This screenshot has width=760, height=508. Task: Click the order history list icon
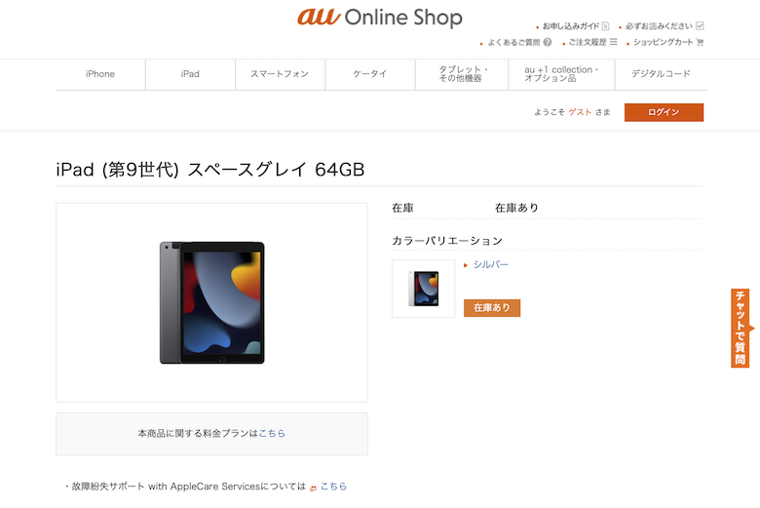click(x=613, y=42)
